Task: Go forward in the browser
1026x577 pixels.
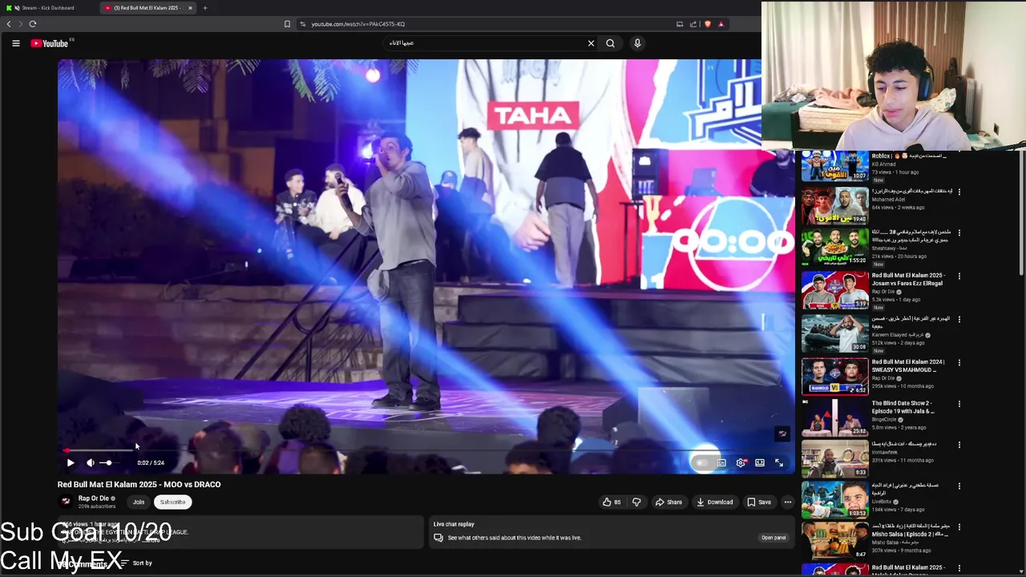Action: click(x=20, y=24)
